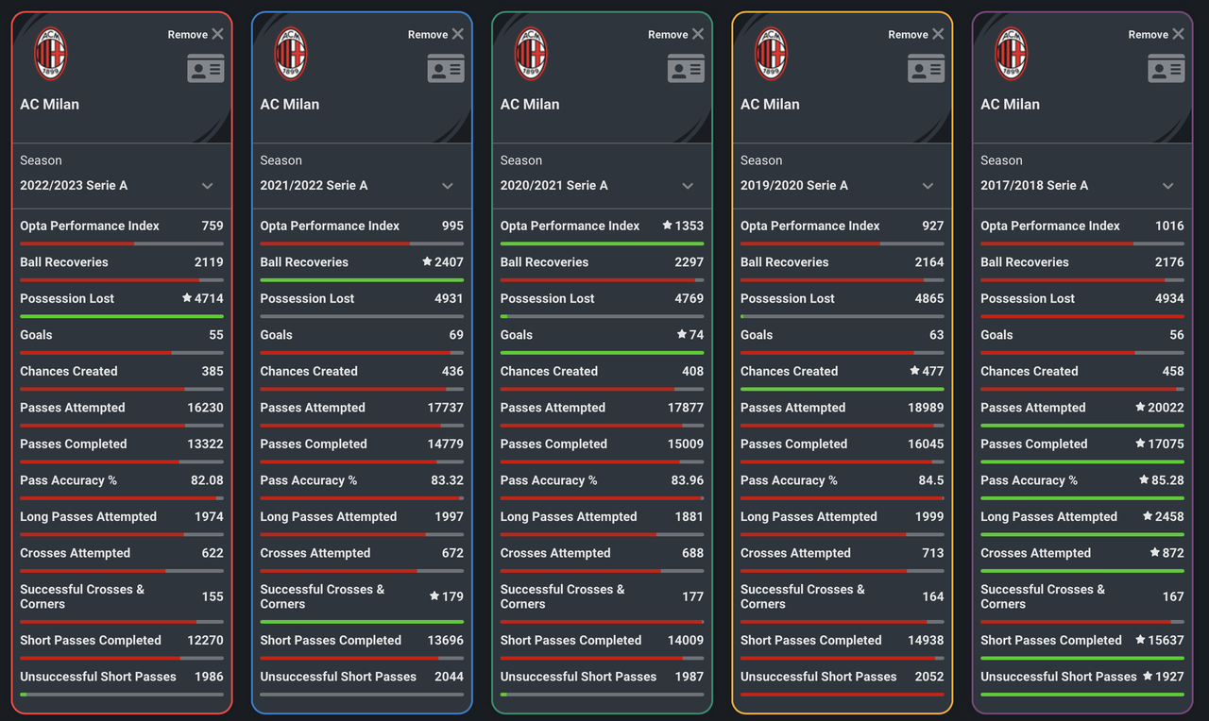1209x721 pixels.
Task: Click the AC Milan crest on the 2020/2021 card
Action: 531,54
